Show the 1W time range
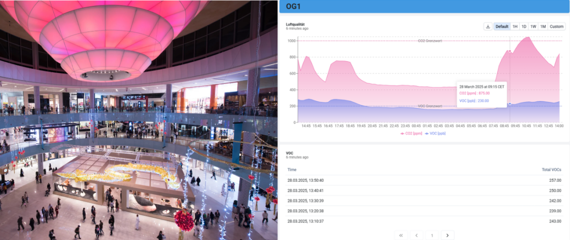The height and width of the screenshot is (240, 570). 533,27
